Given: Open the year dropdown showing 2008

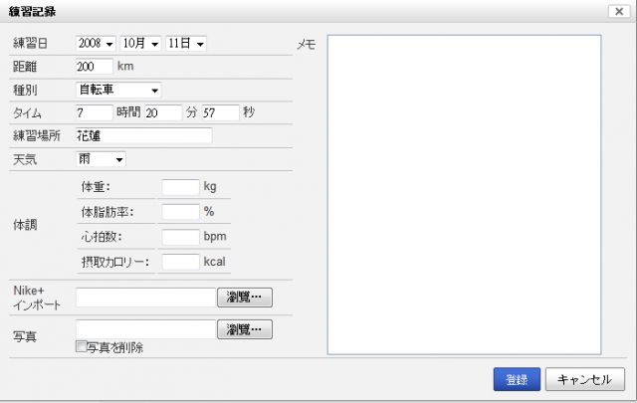Looking at the screenshot, I should click(x=96, y=44).
